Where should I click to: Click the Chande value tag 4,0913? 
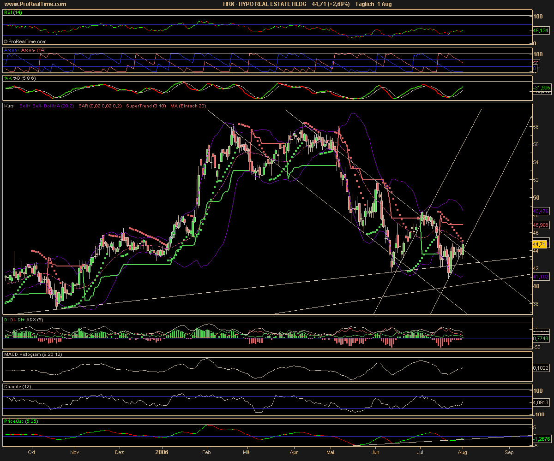[x=540, y=402]
